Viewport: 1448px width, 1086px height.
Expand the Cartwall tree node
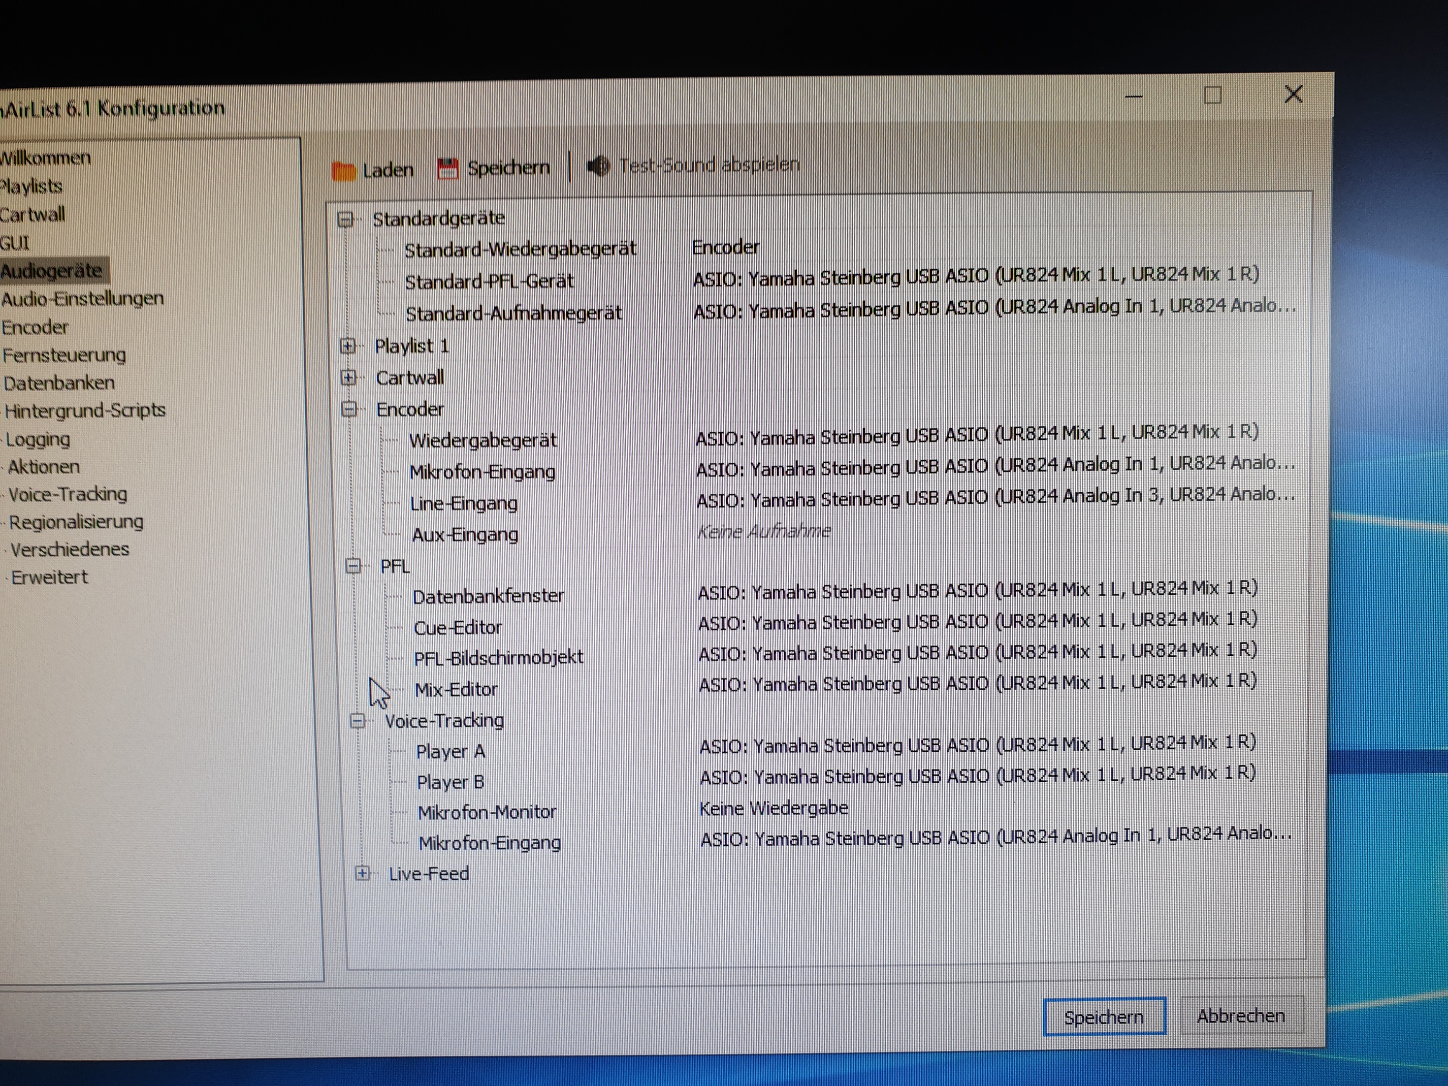[349, 377]
